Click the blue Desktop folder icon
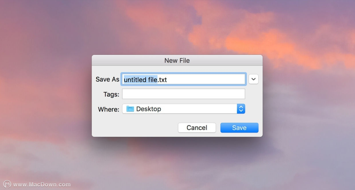This screenshot has height=190, width=355. (130, 109)
